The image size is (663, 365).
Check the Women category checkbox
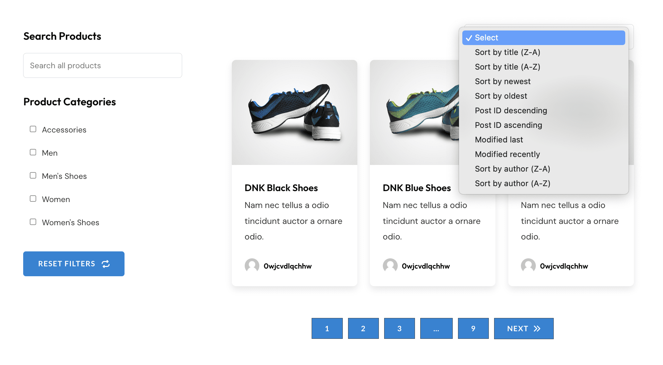pyautogui.click(x=33, y=199)
